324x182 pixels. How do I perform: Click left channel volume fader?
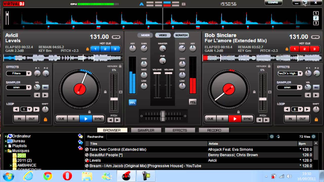(x=157, y=73)
